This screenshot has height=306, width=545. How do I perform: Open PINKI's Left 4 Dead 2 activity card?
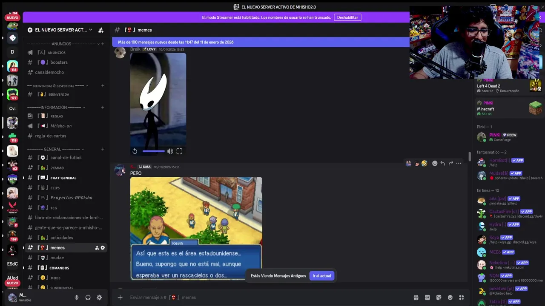coord(509,85)
